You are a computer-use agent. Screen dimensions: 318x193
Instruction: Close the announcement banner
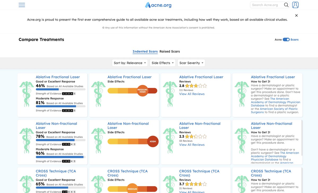[x=296, y=15]
